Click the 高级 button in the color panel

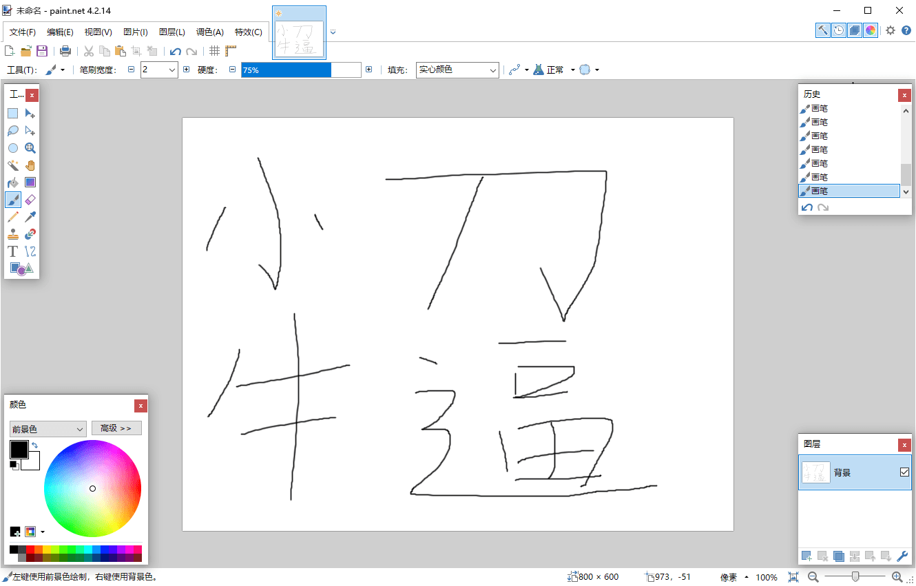click(x=116, y=428)
